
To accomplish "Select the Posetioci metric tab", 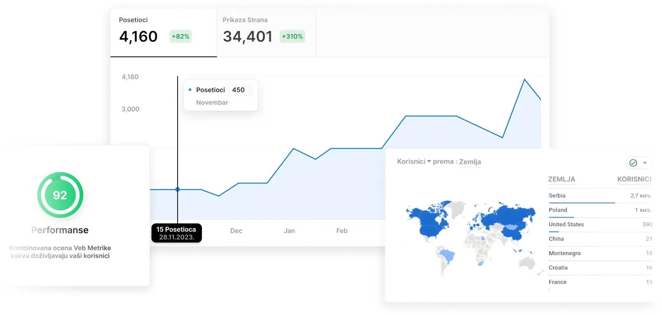I will (x=163, y=33).
